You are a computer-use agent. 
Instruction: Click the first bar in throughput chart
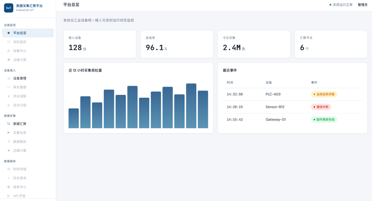[73, 119]
